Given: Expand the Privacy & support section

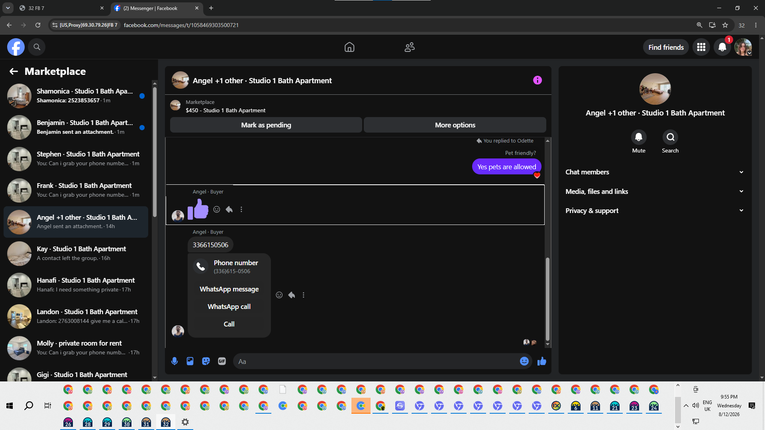Looking at the screenshot, I should coord(655,211).
